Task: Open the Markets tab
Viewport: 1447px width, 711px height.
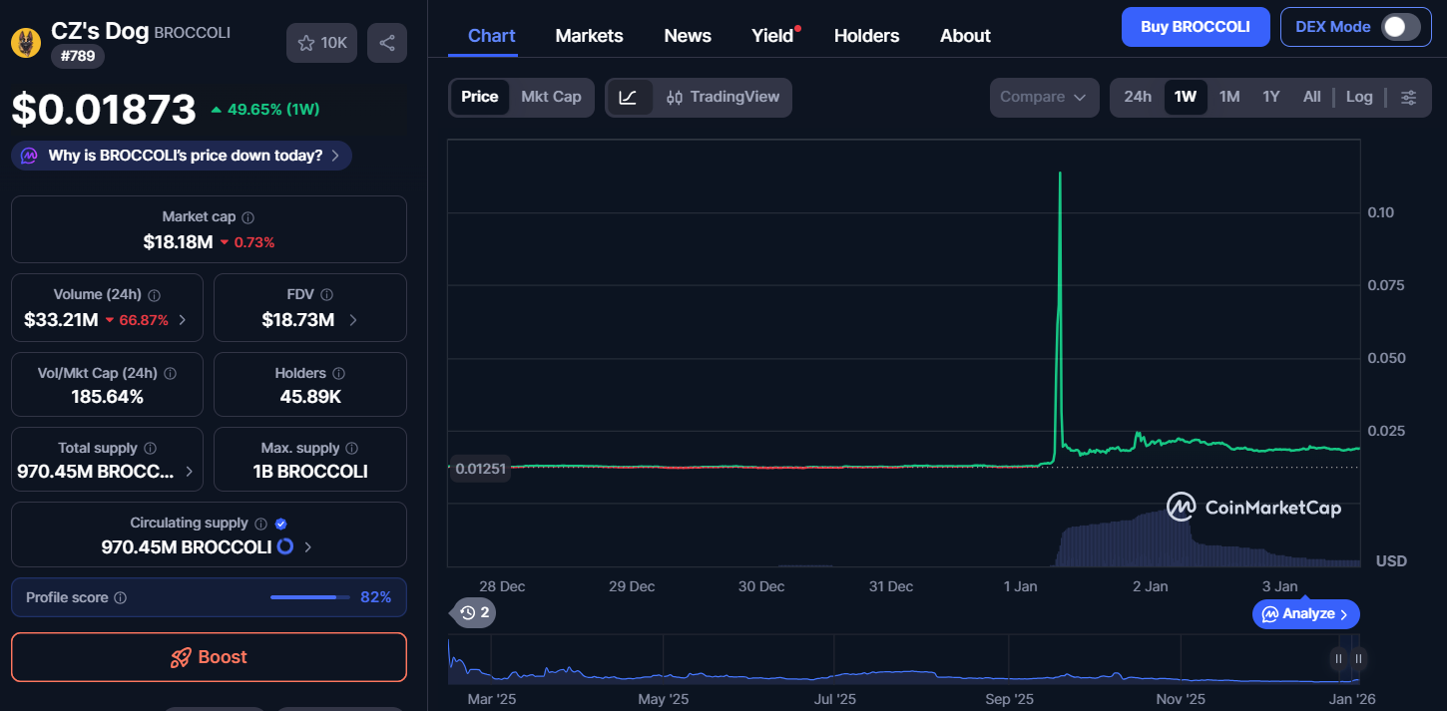Action: [589, 36]
